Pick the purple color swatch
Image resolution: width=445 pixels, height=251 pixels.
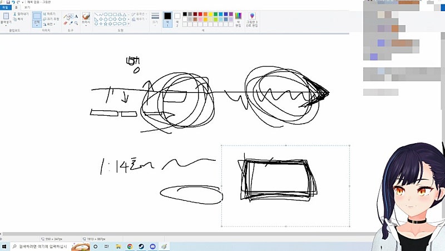pos(231,14)
